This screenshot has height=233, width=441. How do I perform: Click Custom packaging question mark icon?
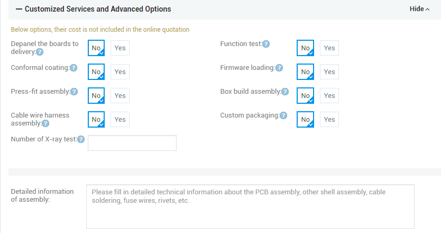[283, 115]
